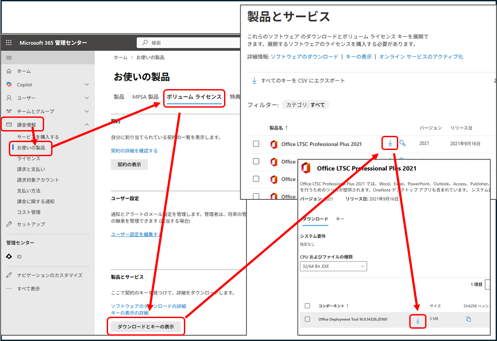Click すべてのキーを CSV にエクスポート

pos(303,81)
